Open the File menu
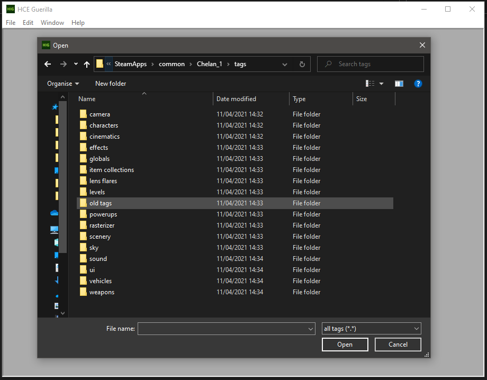This screenshot has height=380, width=487. pos(11,23)
